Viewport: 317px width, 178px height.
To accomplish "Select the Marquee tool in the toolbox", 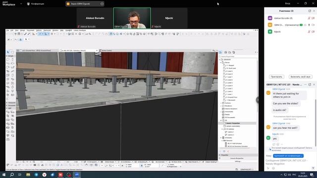I will (x=12, y=52).
